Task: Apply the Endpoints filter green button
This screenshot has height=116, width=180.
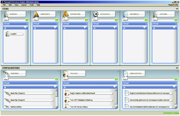Action: 57,20
